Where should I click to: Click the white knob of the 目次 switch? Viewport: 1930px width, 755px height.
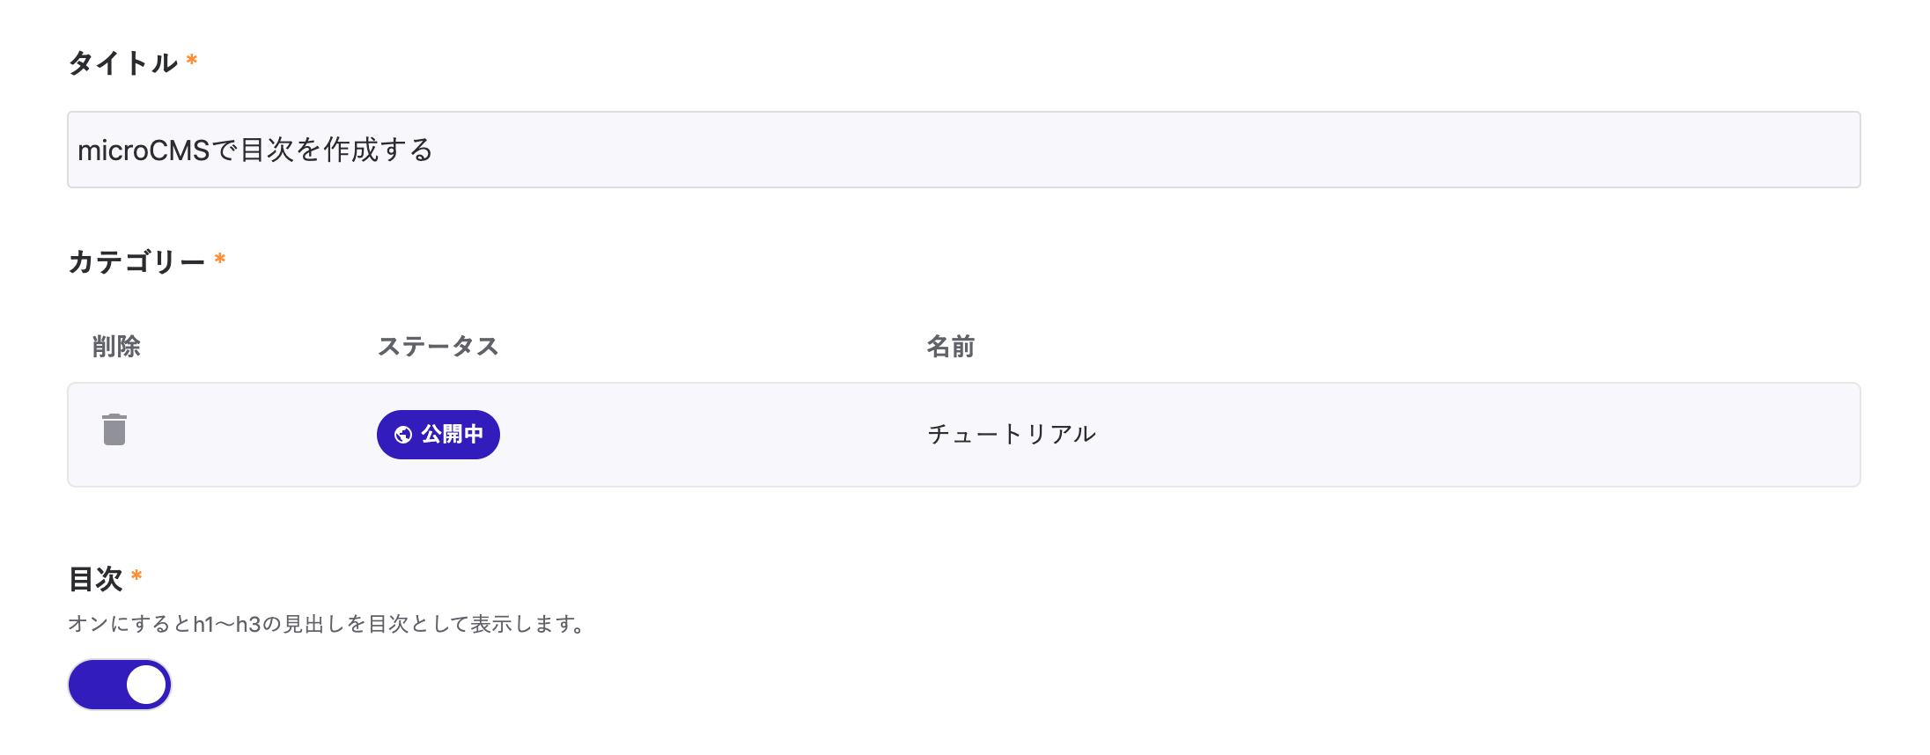[x=146, y=685]
